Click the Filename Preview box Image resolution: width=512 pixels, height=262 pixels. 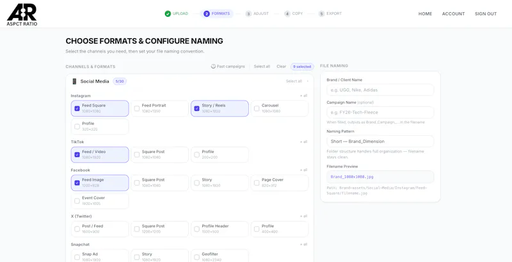pos(380,177)
